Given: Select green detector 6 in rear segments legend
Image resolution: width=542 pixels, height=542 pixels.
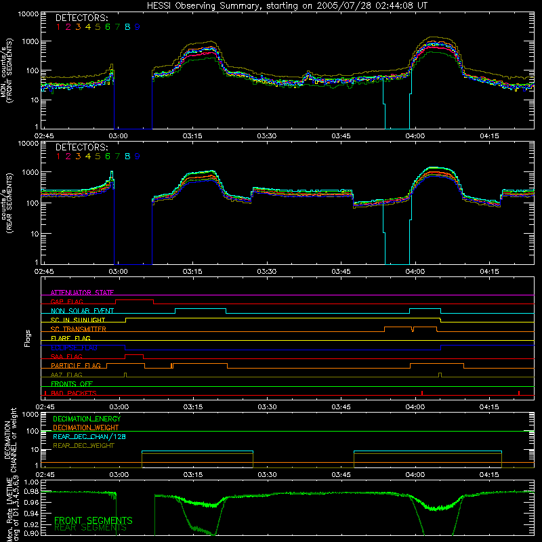Looking at the screenshot, I should point(108,157).
